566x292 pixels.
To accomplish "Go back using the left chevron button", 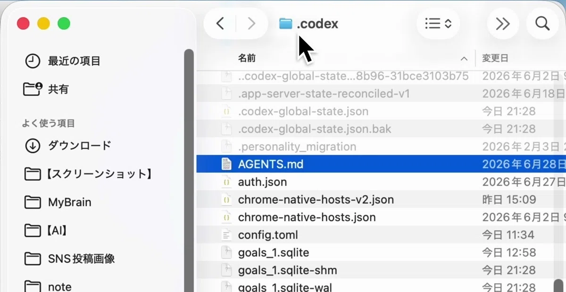I will (220, 24).
